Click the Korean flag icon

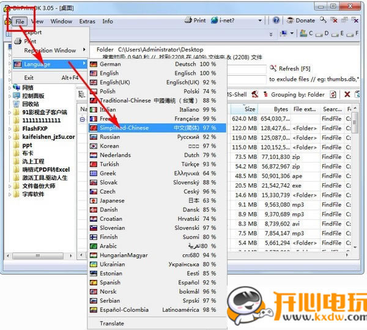click(x=94, y=146)
